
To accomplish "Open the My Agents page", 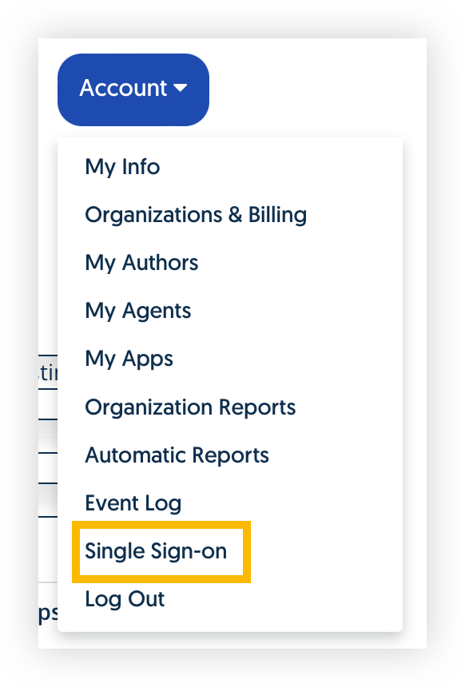I will click(x=138, y=312).
